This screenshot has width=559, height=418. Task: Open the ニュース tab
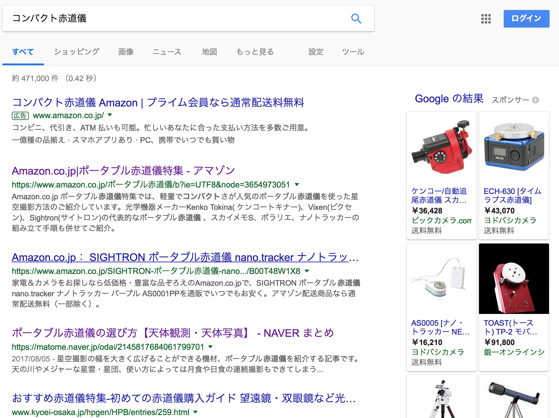point(167,52)
